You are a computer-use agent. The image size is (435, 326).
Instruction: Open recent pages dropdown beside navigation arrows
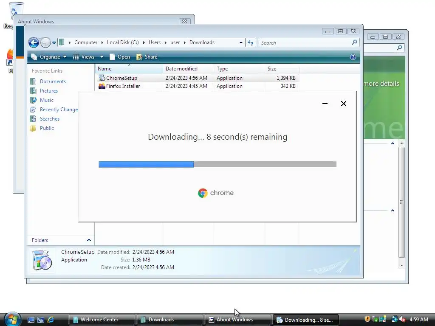(x=54, y=43)
